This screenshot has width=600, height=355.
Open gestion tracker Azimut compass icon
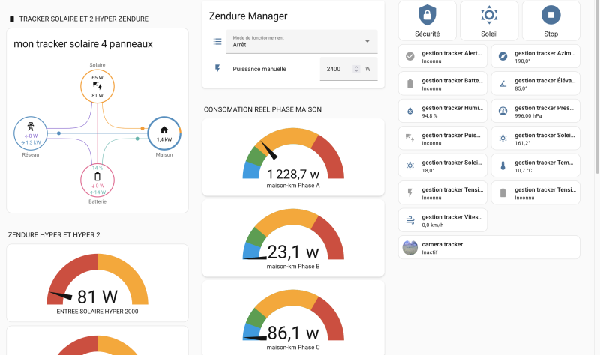[x=502, y=57]
